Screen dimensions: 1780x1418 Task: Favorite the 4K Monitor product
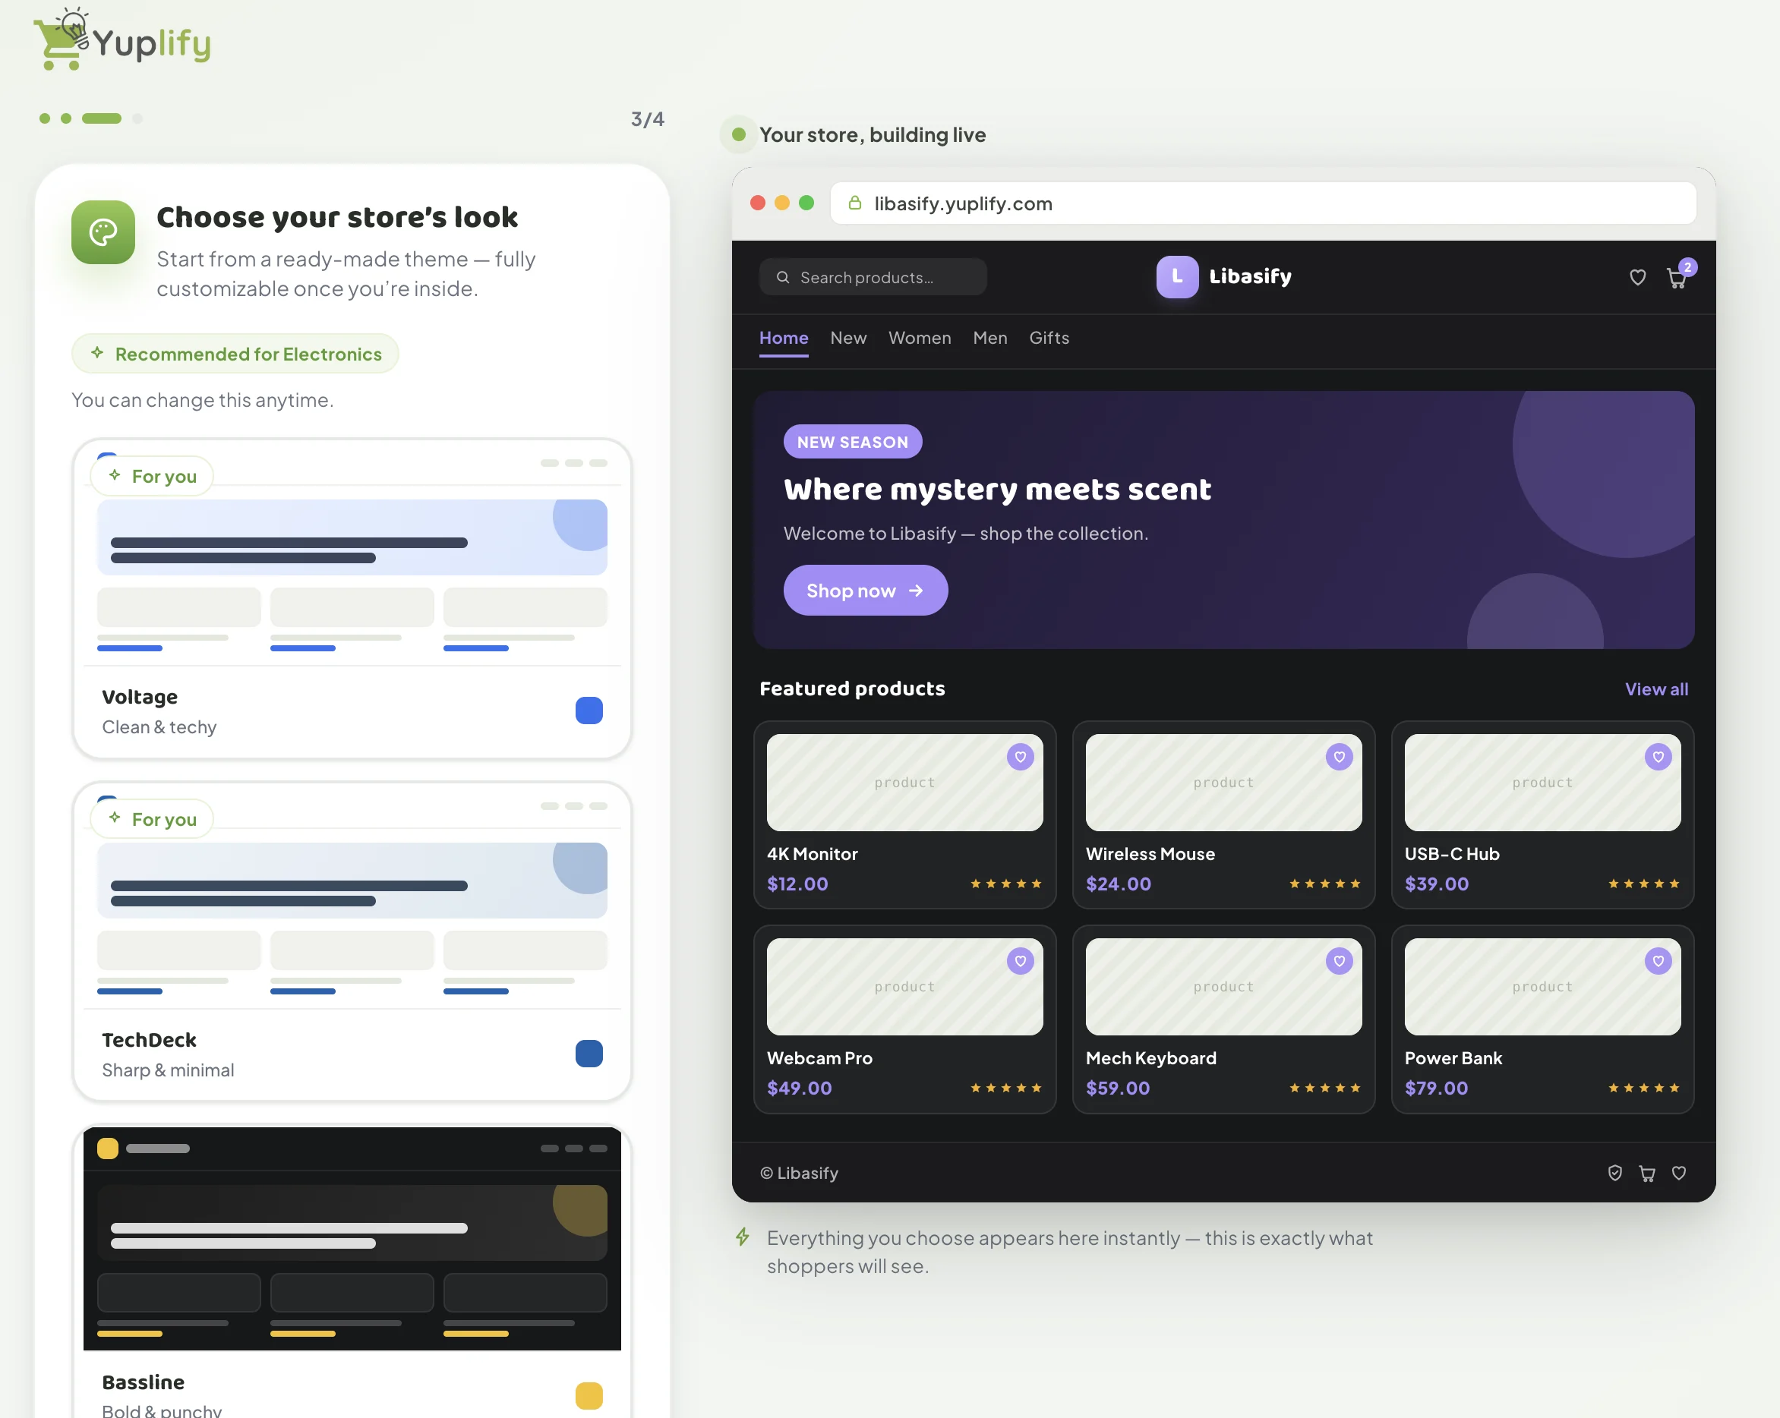(x=1020, y=757)
